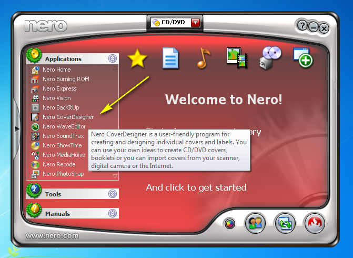Click the red flame burn button
The width and height of the screenshot is (353, 258).
[x=315, y=223]
